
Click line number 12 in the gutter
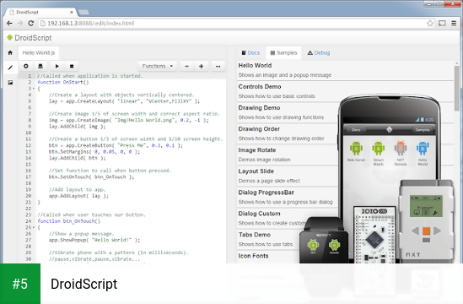29,145
